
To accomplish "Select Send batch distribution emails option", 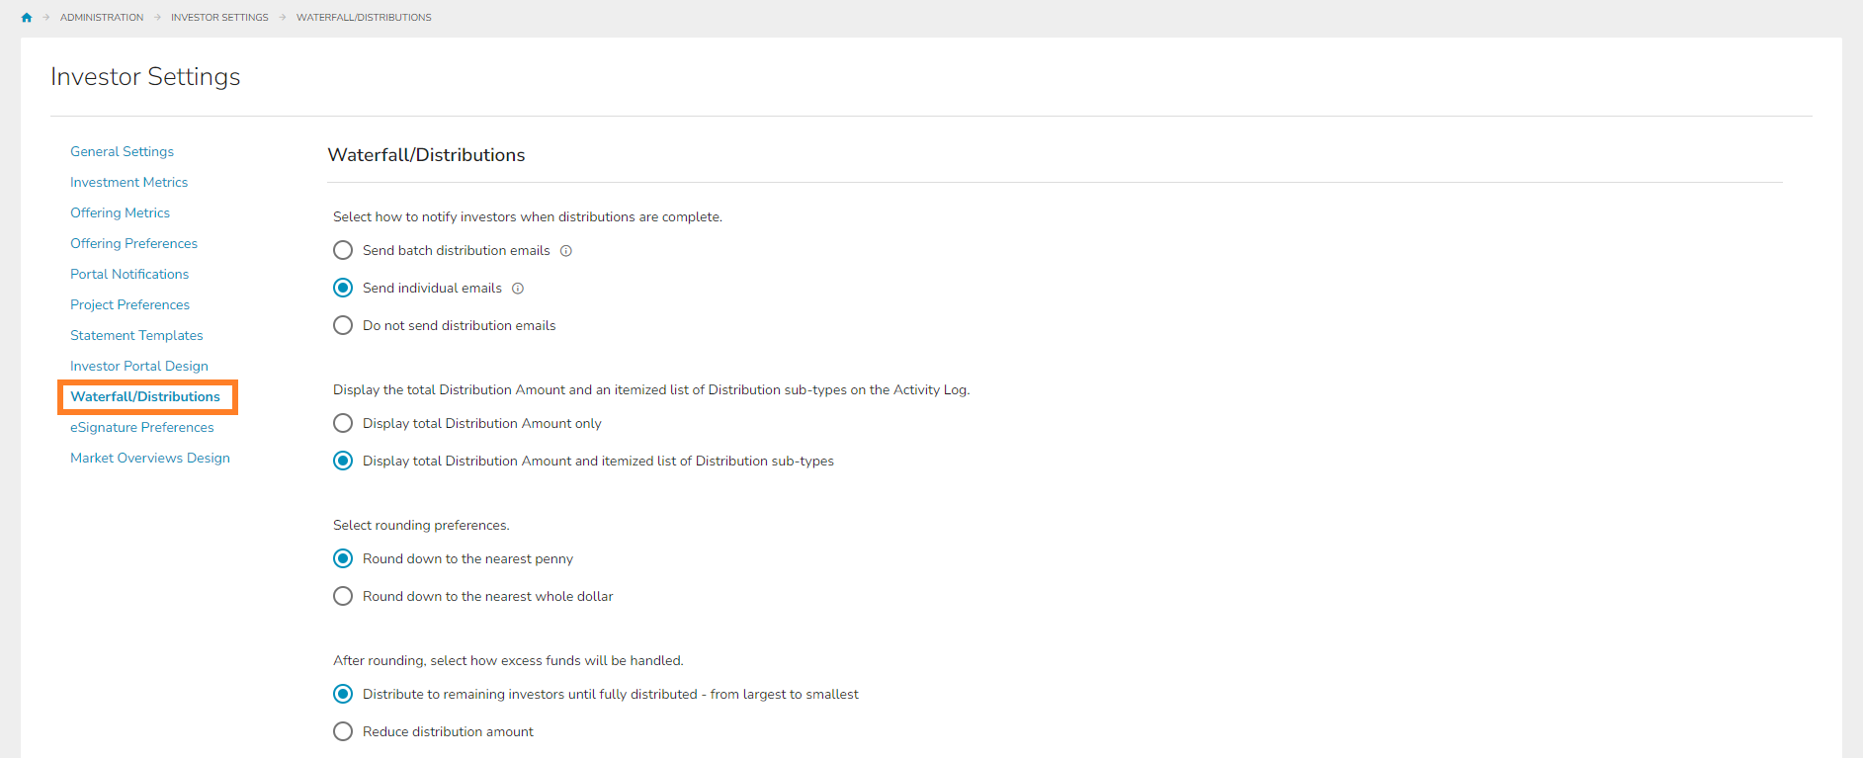I will click(343, 251).
